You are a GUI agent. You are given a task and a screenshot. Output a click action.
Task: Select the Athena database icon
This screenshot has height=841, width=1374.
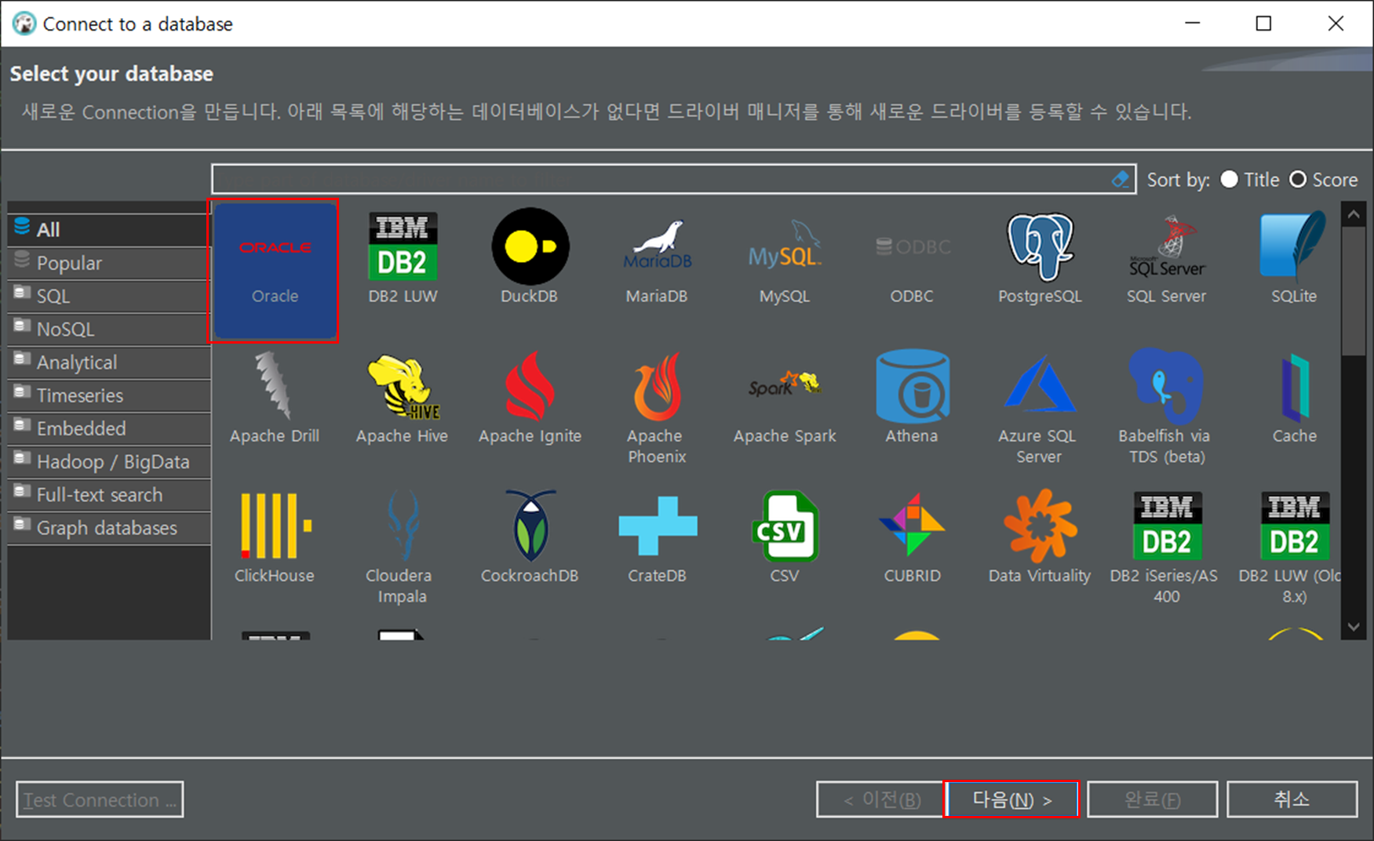[912, 386]
